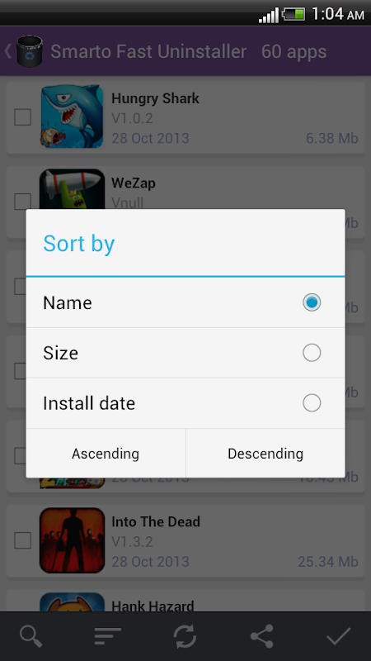The image size is (371, 661).
Task: Tap the Smarto Fast Uninstaller title
Action: [x=148, y=52]
